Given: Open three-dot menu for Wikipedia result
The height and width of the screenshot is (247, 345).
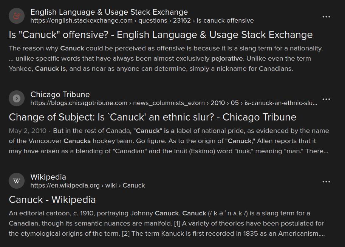Looking at the screenshot, I should (326, 182).
